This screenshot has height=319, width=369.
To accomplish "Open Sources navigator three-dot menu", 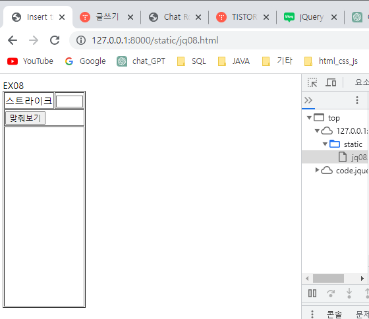I will click(357, 100).
